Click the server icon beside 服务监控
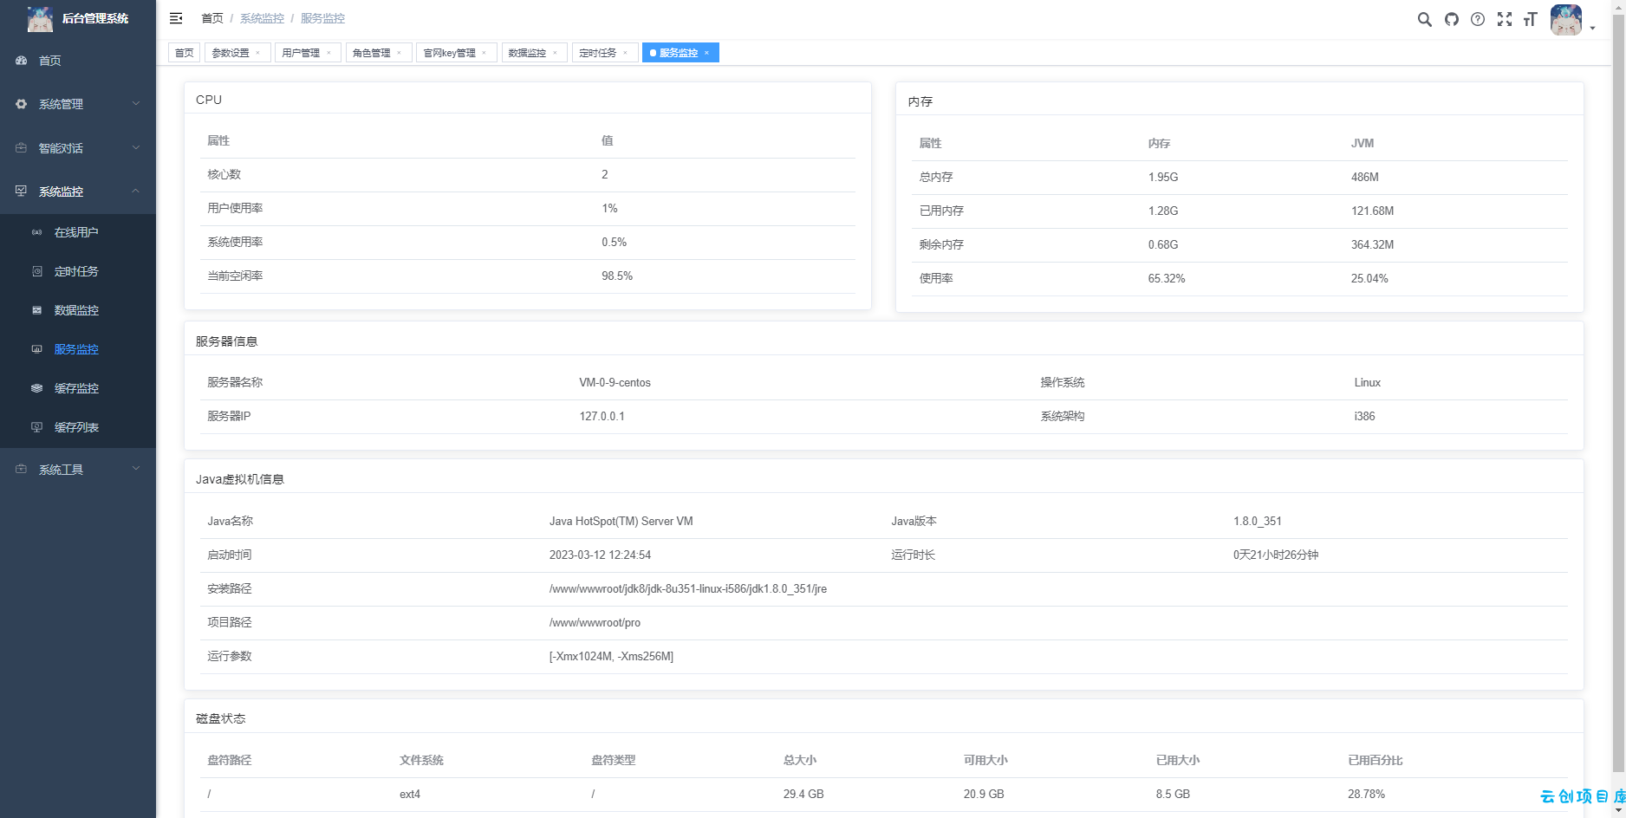Screen dimensions: 1626x818 click(36, 349)
